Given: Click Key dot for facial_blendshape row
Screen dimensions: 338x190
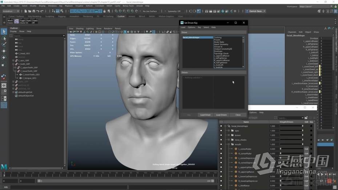Looking at the screenshot, I should 311,126.
